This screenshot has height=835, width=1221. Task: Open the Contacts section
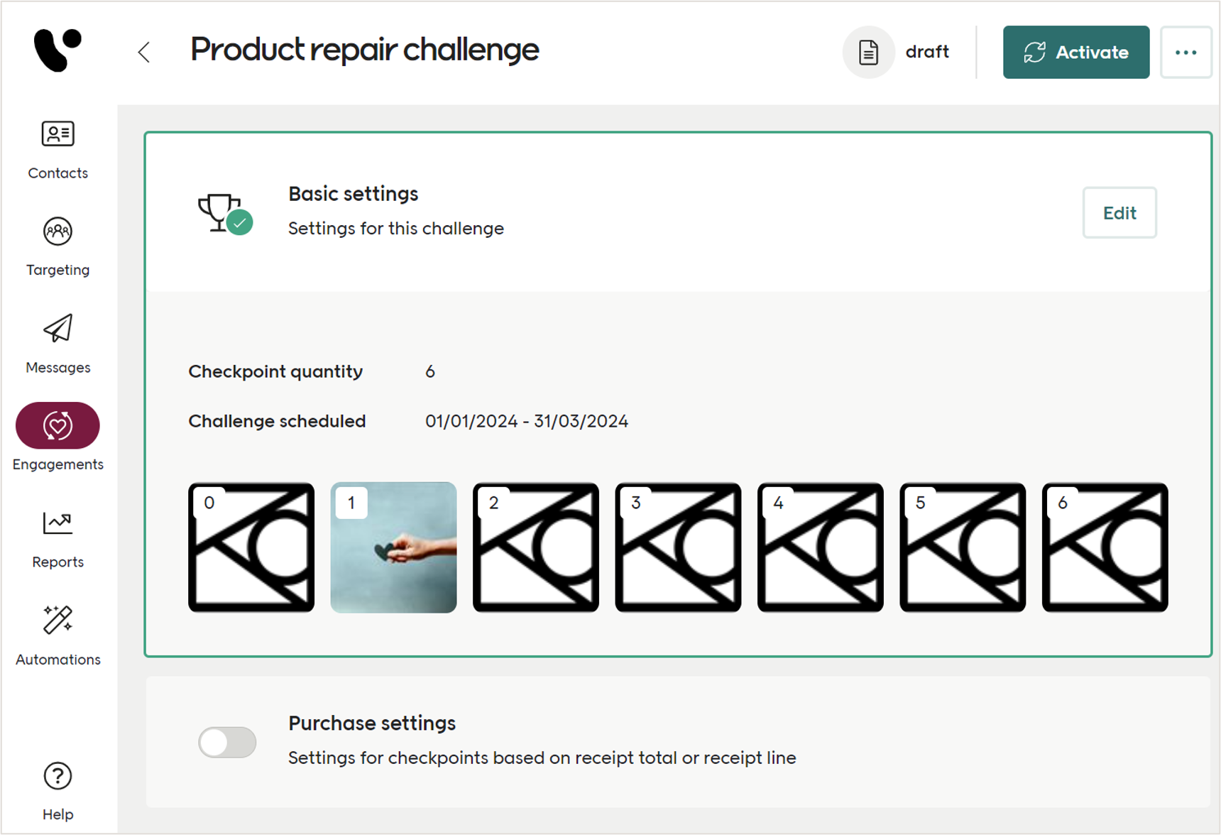tap(58, 149)
